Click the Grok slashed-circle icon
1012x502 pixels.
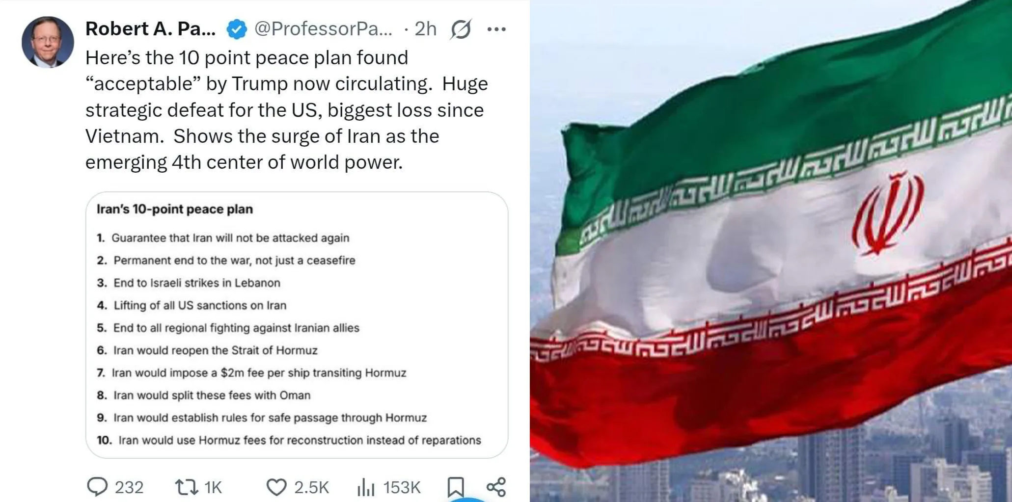click(x=461, y=29)
